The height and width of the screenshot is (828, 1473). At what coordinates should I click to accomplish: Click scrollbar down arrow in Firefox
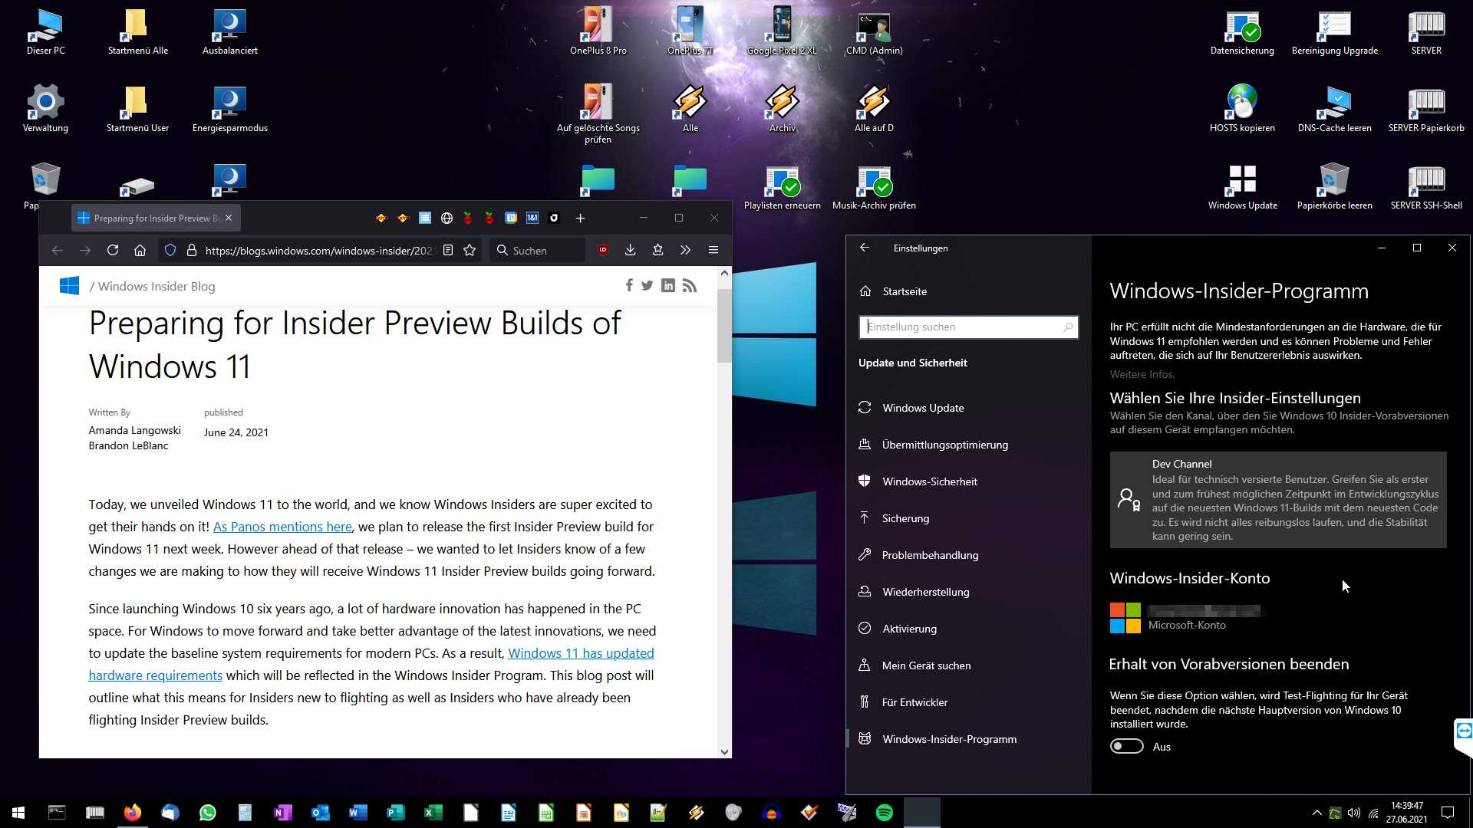pyautogui.click(x=724, y=751)
